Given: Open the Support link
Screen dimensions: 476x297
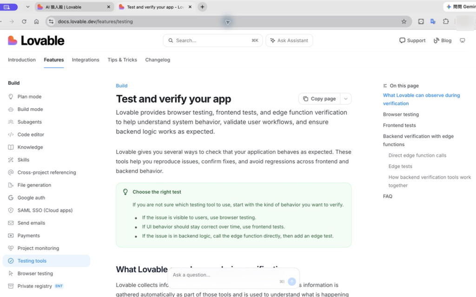Looking at the screenshot, I should 412,40.
